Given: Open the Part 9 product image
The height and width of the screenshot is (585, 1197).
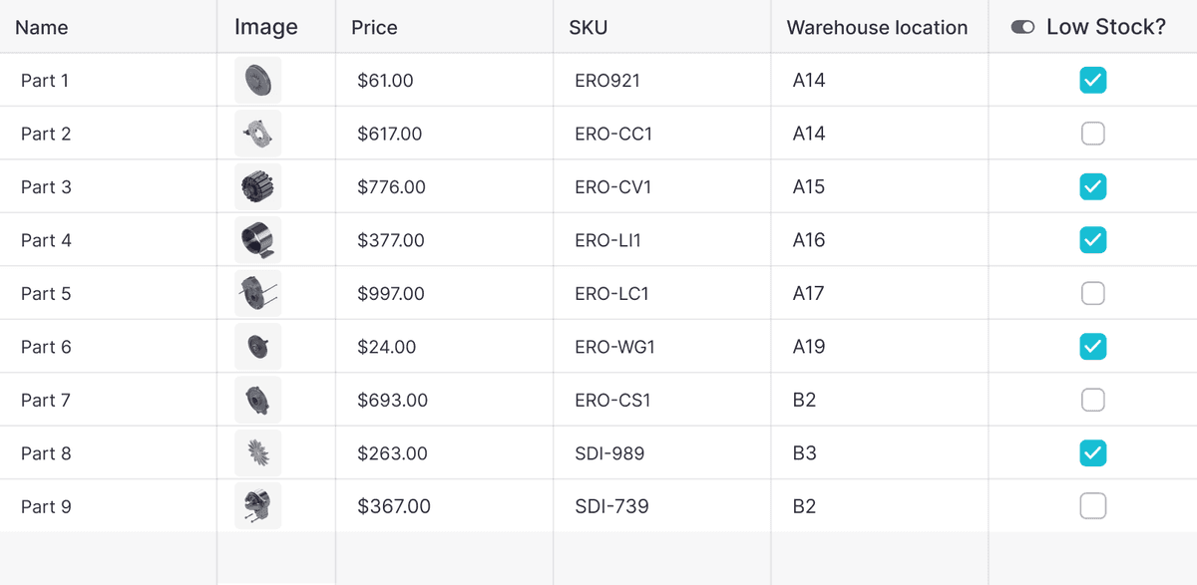Looking at the screenshot, I should pos(257,506).
